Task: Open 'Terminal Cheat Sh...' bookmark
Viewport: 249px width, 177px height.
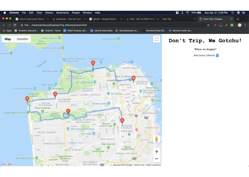Action: pyautogui.click(x=154, y=31)
